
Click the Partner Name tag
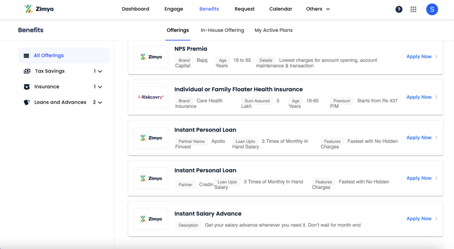(192, 141)
